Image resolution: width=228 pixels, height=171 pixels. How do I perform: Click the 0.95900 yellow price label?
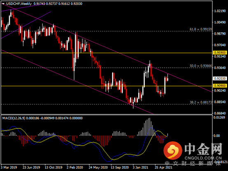[x=220, y=52]
